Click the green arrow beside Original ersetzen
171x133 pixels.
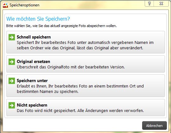pos(12,62)
